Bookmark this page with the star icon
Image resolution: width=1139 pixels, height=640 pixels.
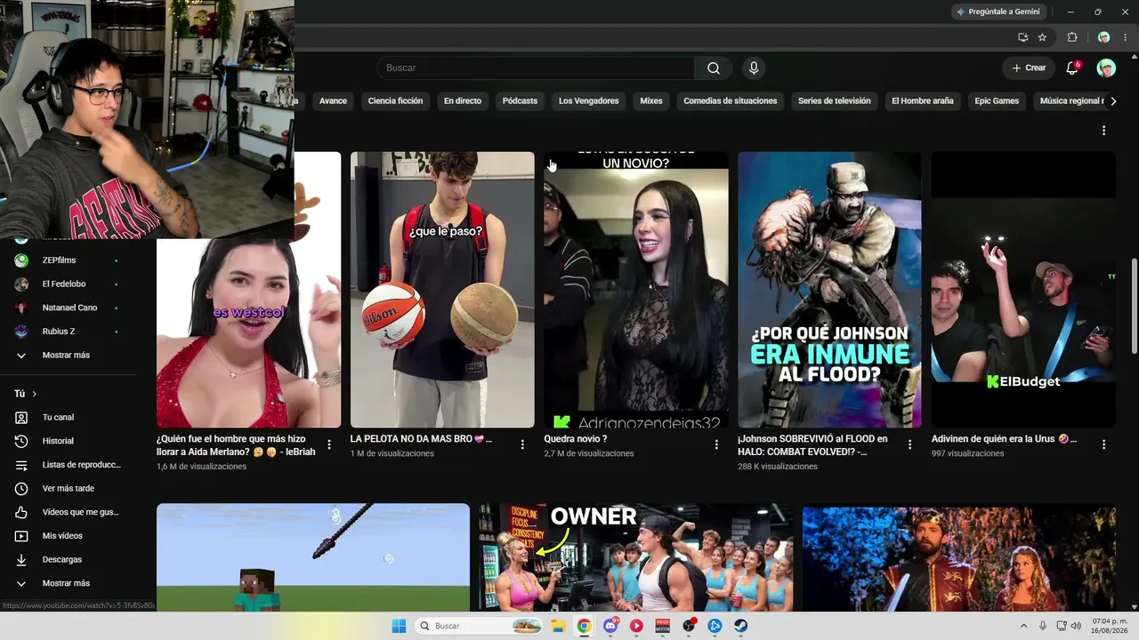tap(1042, 37)
